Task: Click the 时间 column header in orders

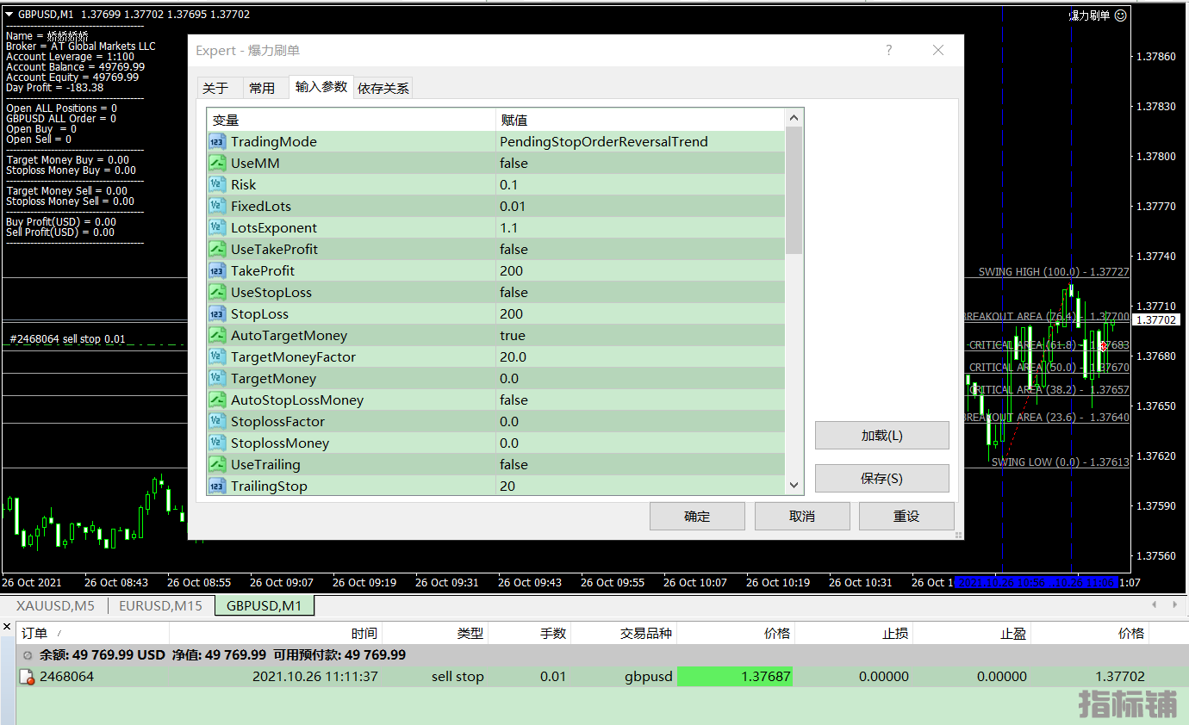Action: coord(276,634)
